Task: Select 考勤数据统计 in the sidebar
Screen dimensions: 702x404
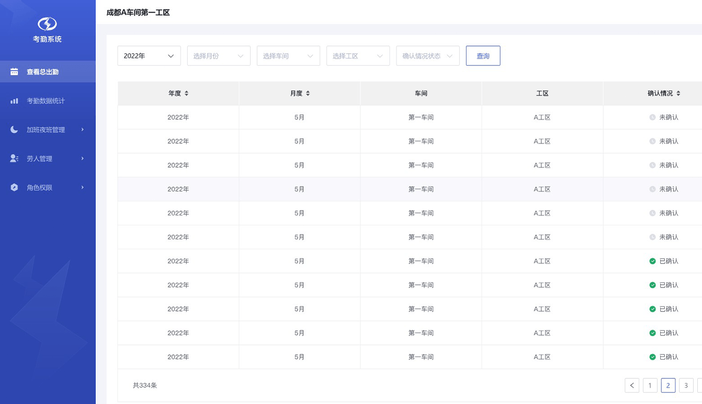Action: tap(46, 101)
